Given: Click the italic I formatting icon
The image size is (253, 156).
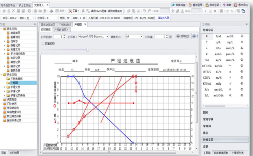Looking at the screenshot, I should (x=205, y=11).
